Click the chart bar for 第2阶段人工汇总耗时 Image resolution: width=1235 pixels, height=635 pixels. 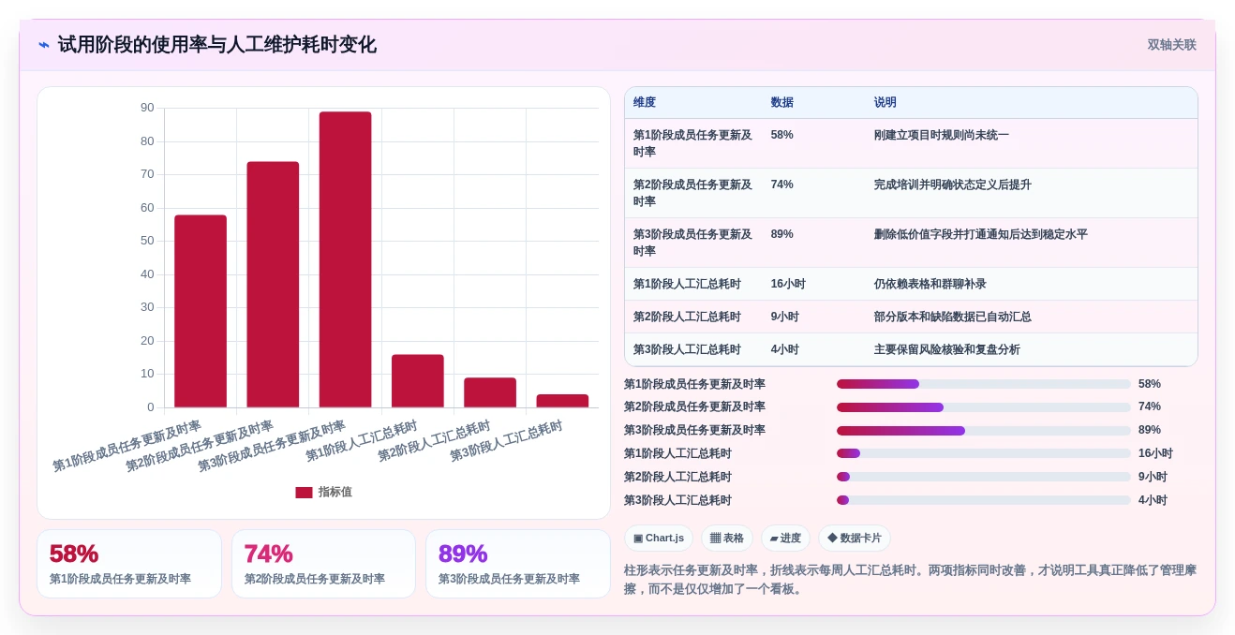click(x=490, y=392)
